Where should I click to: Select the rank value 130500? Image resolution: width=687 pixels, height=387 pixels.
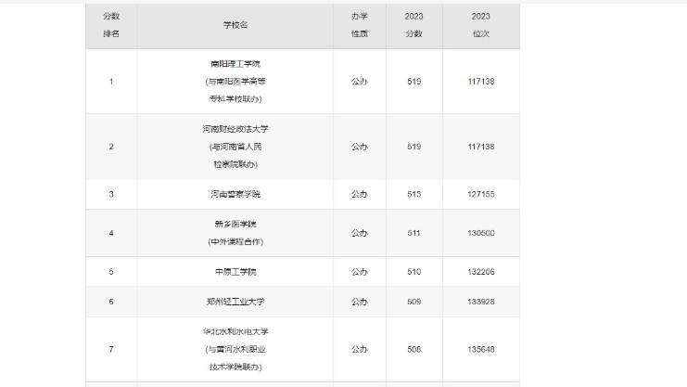click(480, 233)
